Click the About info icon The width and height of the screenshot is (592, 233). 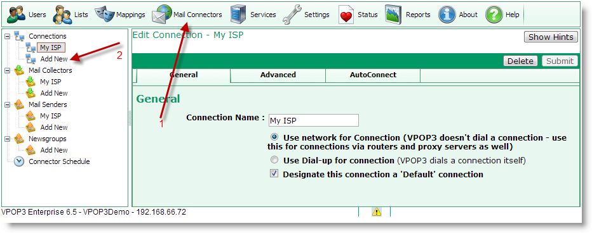coord(447,15)
